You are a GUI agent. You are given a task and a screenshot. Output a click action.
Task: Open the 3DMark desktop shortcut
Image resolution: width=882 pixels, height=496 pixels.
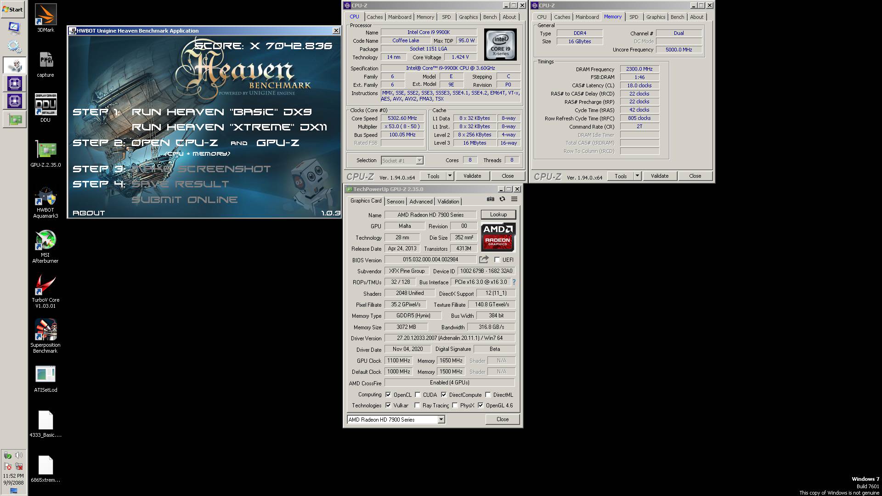pyautogui.click(x=45, y=18)
